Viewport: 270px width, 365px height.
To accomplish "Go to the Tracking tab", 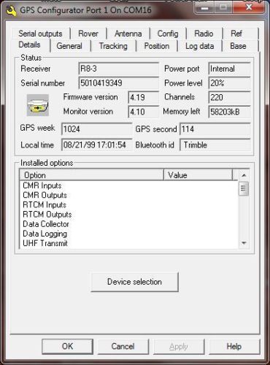I will pos(113,46).
